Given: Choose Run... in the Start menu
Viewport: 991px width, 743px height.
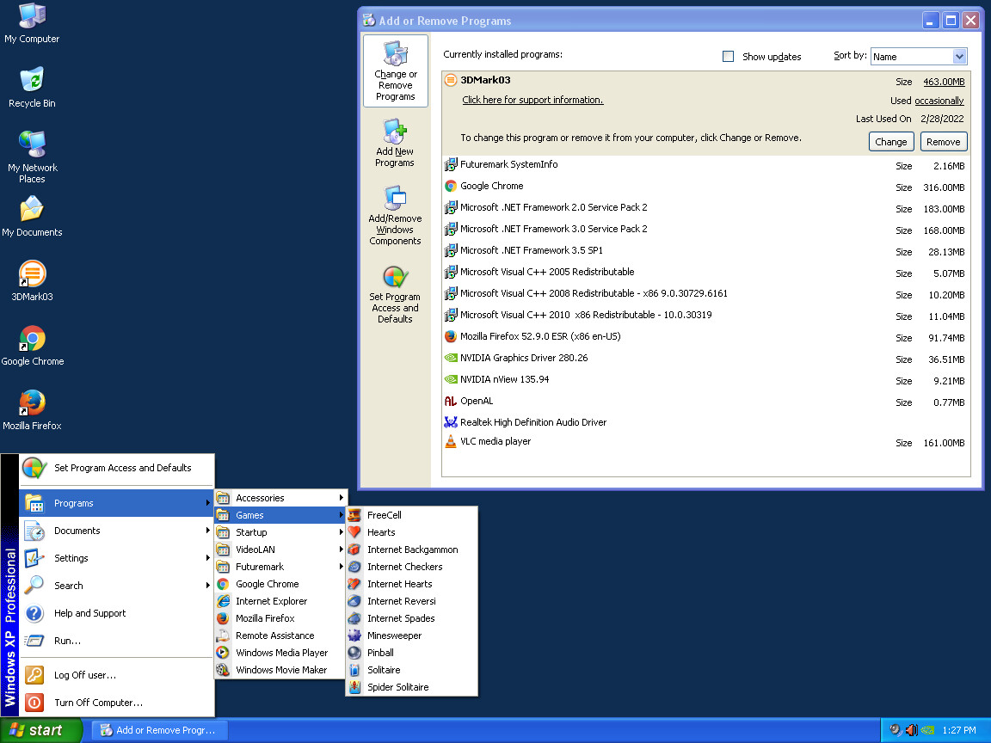Looking at the screenshot, I should click(x=67, y=641).
